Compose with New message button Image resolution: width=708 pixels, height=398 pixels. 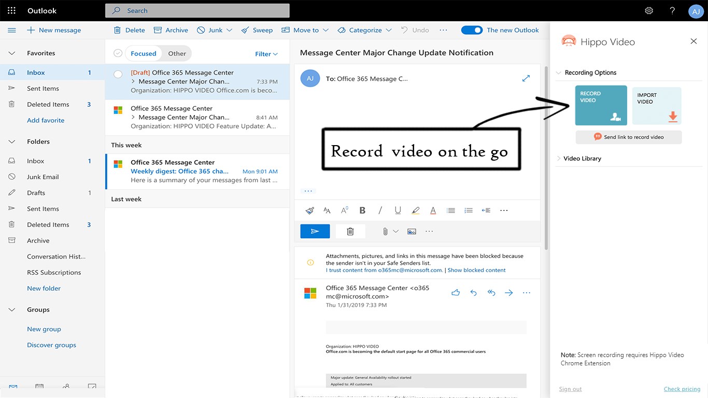[x=54, y=30]
